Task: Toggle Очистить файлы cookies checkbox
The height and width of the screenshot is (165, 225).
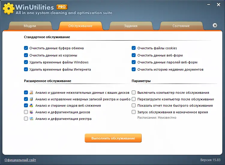Action: pos(133,48)
